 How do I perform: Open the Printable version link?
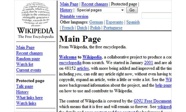[74, 16]
